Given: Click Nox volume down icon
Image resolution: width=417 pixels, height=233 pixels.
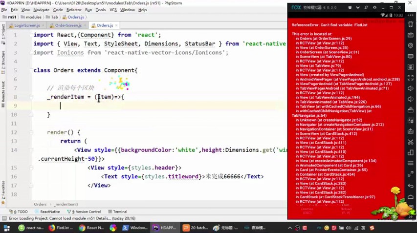Looking at the screenshot, I should point(410,99).
